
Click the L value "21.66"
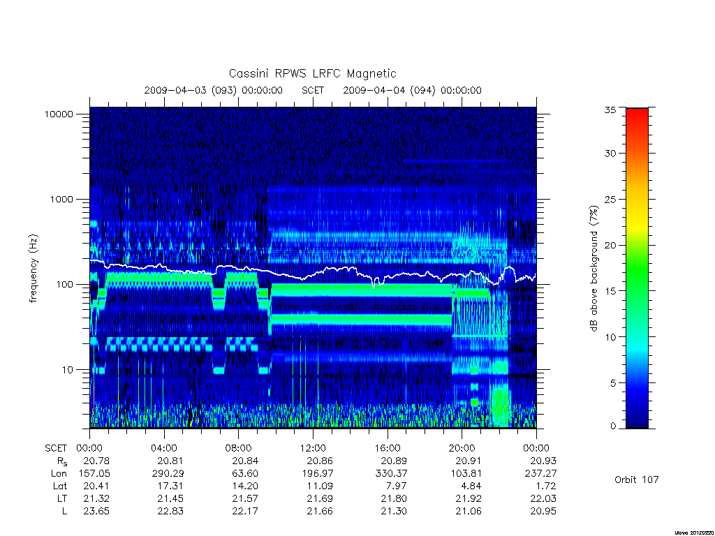320,512
